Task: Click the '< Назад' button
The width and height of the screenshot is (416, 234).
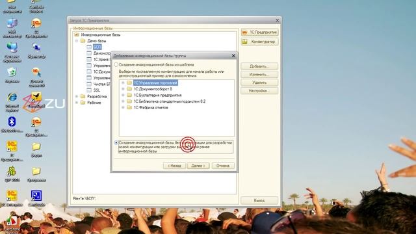Action: point(174,166)
